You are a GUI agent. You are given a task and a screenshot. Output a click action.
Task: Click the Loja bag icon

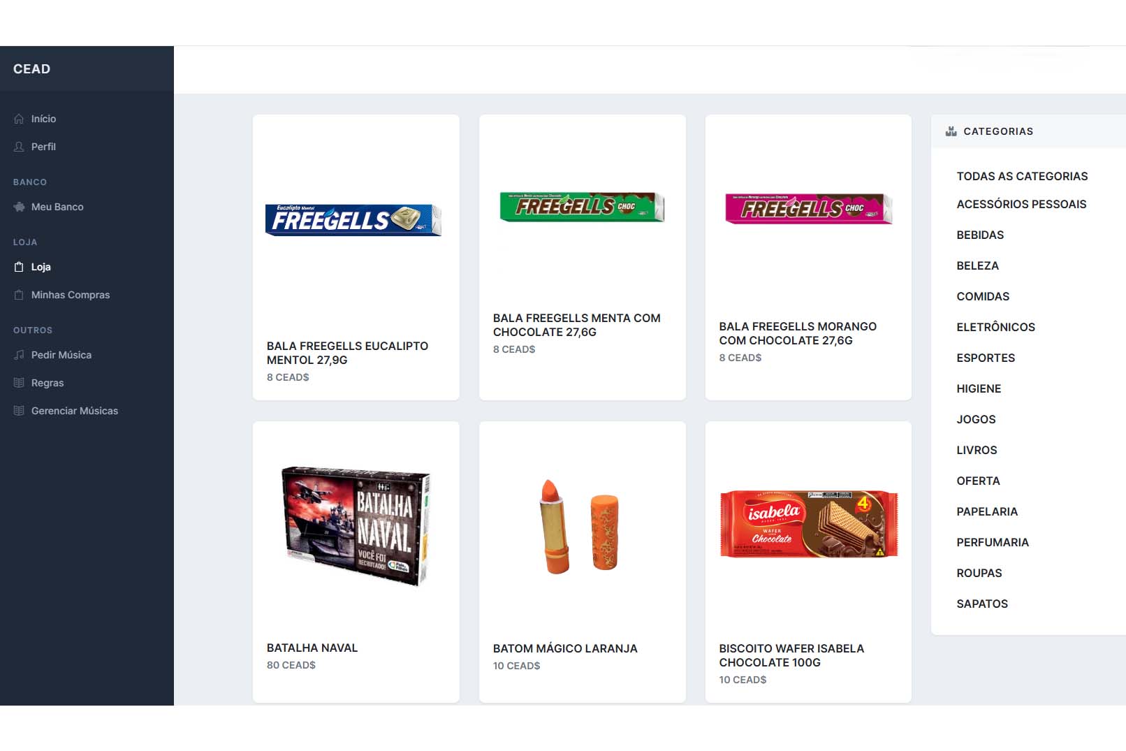coord(19,267)
